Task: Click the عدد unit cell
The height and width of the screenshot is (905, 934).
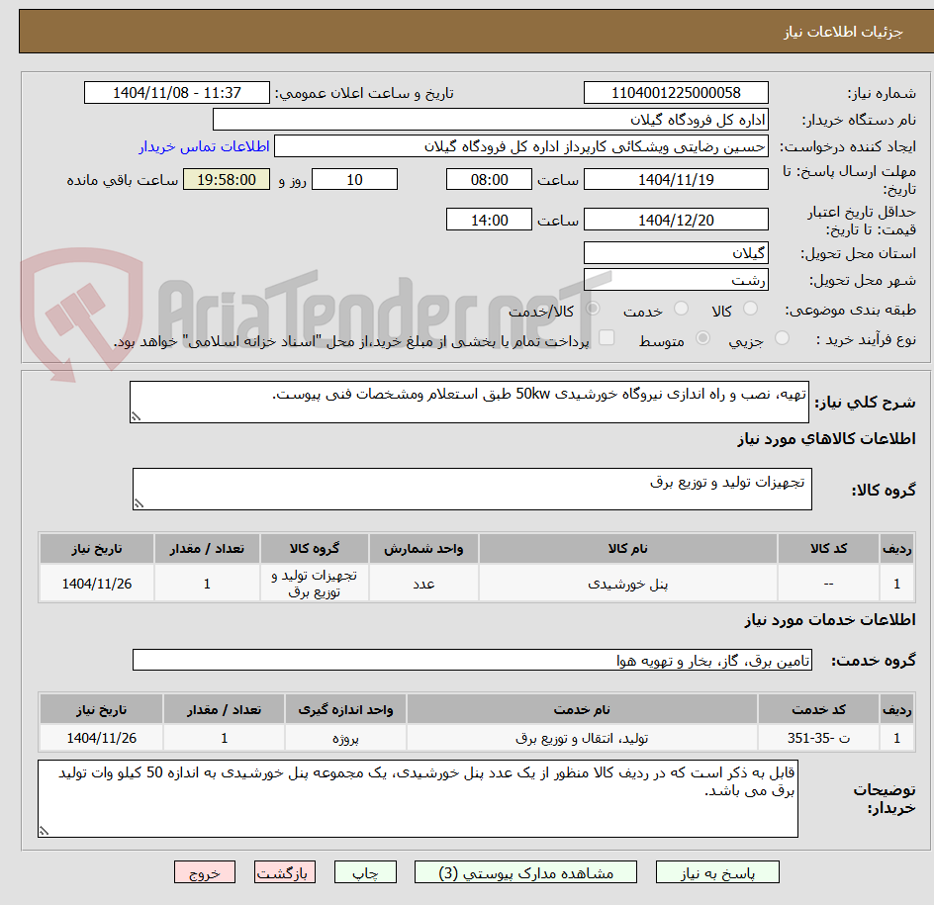Action: [423, 584]
